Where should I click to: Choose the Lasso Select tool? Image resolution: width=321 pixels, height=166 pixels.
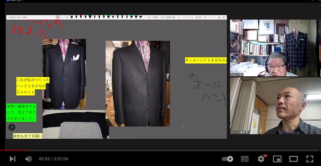tap(62, 17)
